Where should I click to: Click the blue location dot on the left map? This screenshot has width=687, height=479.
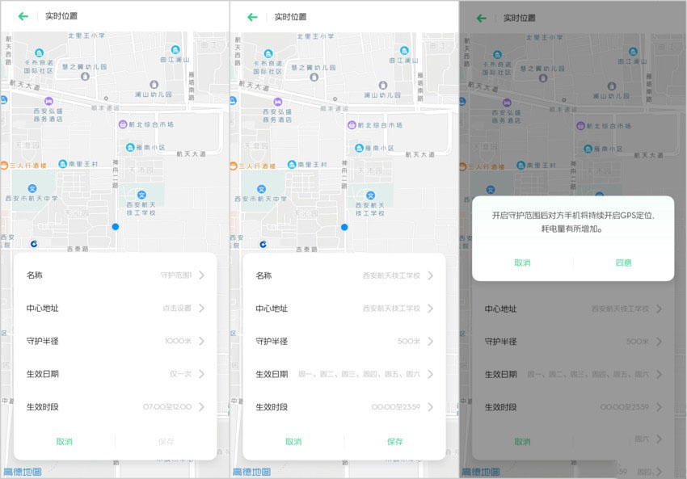click(116, 227)
